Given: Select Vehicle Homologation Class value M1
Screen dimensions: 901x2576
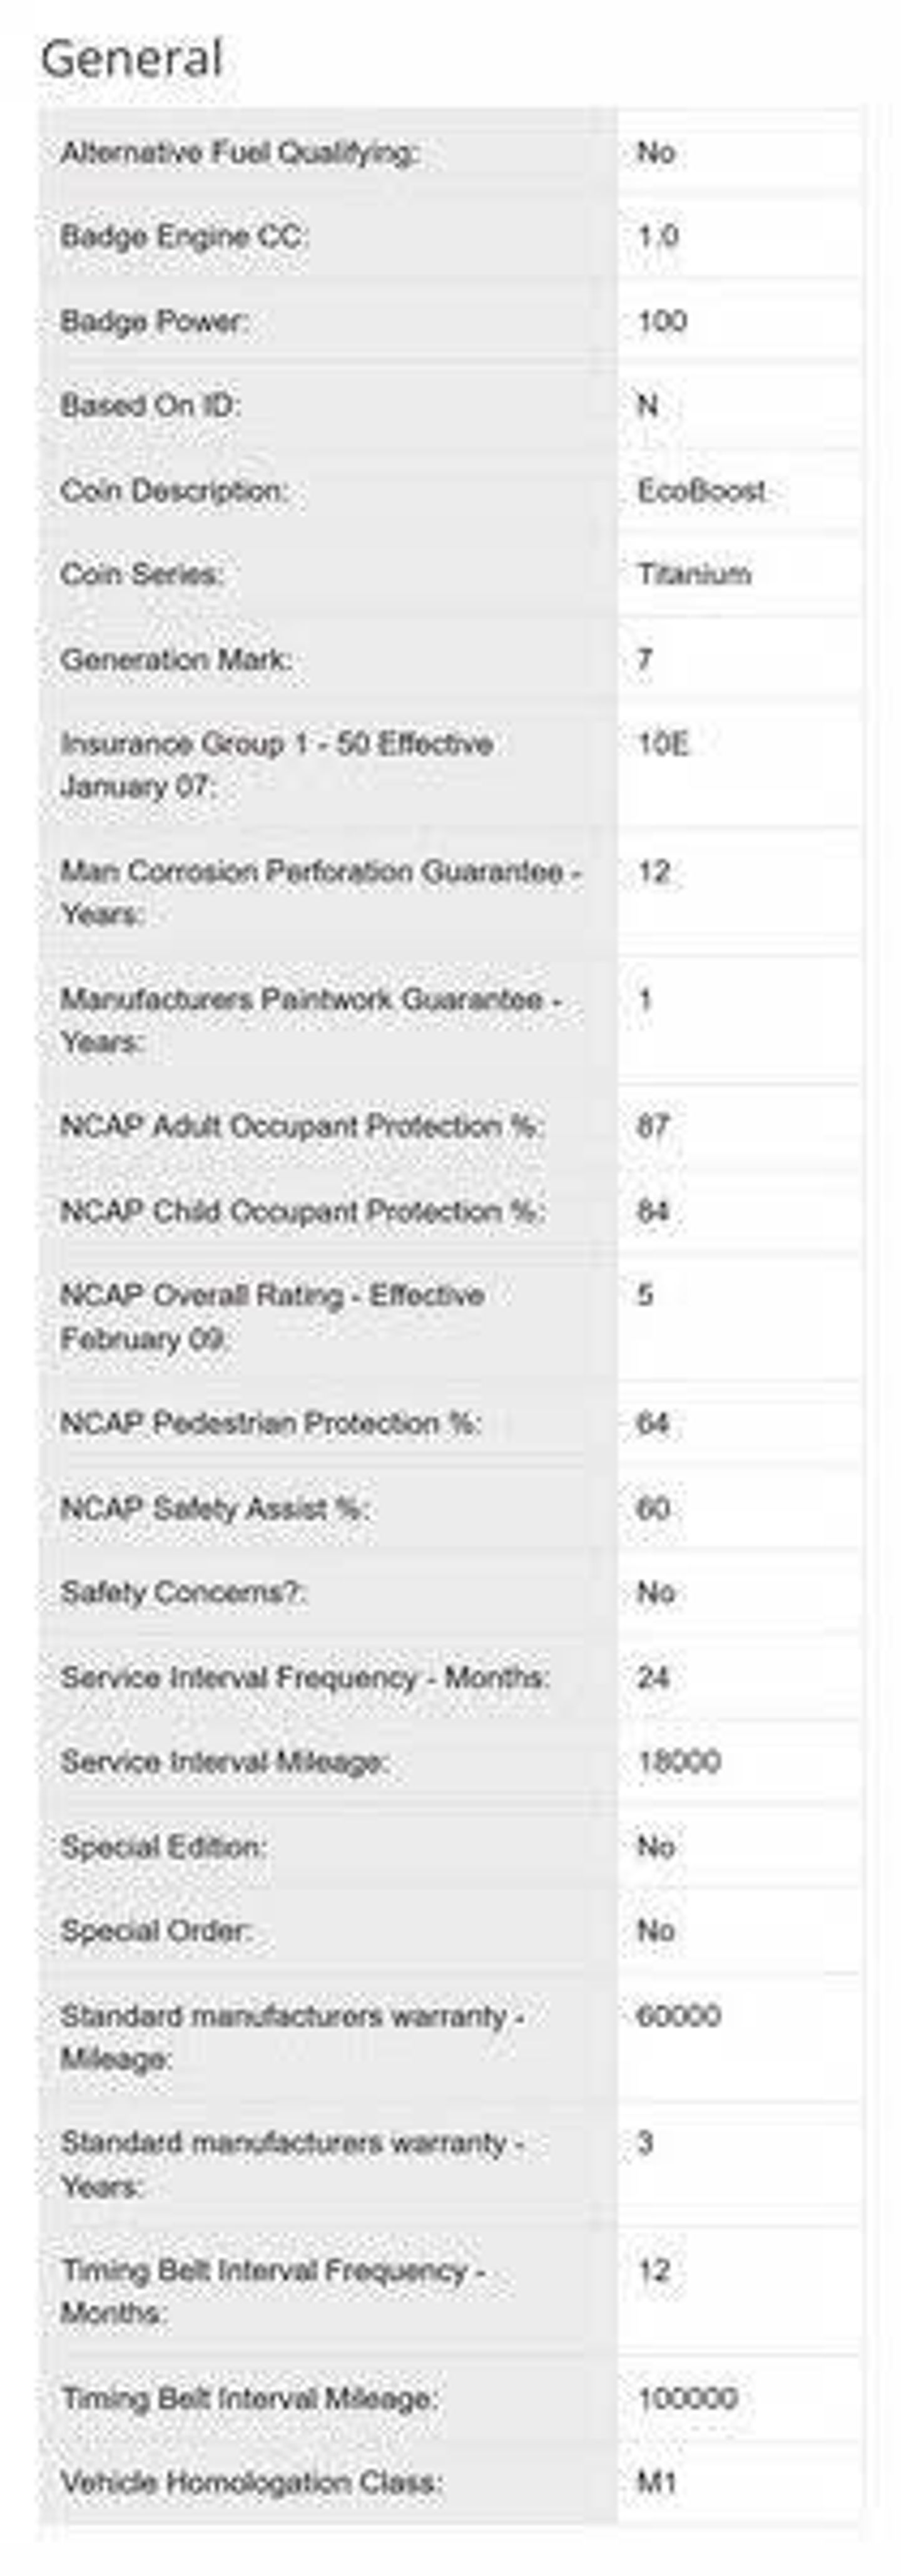Looking at the screenshot, I should [656, 2482].
